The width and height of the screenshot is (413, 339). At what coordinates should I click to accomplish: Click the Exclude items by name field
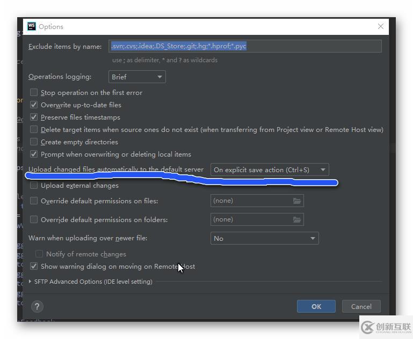(245, 46)
